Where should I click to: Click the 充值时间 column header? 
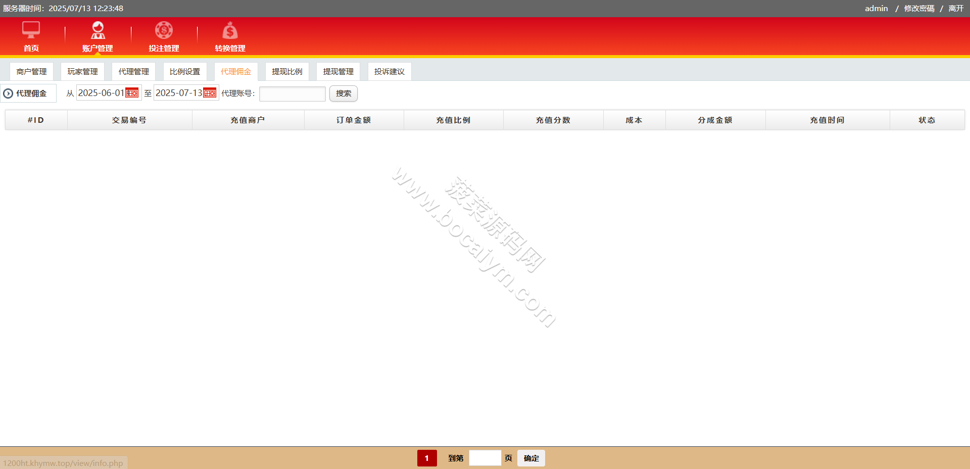coord(827,120)
